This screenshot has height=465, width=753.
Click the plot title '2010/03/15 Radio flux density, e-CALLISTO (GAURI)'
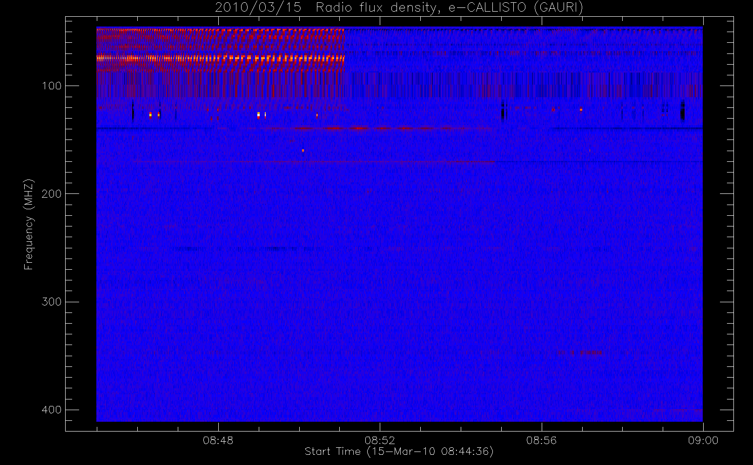click(399, 8)
